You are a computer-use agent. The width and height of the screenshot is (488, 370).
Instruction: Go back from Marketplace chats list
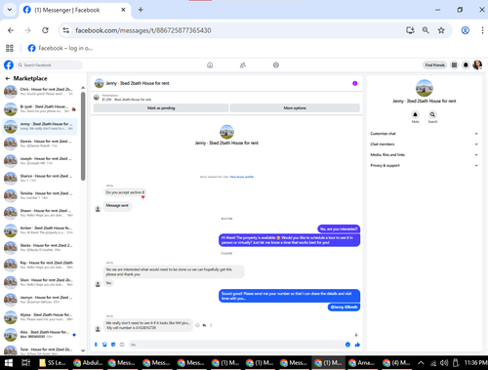[8, 78]
